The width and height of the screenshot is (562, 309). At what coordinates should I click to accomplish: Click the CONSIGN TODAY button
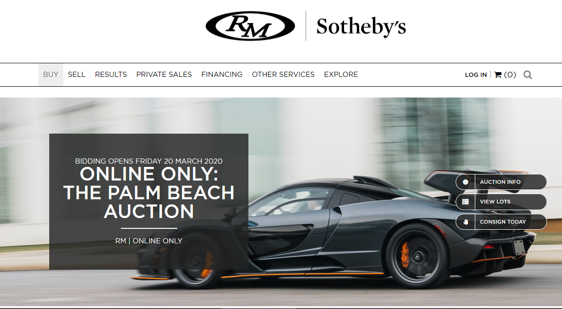coord(501,222)
